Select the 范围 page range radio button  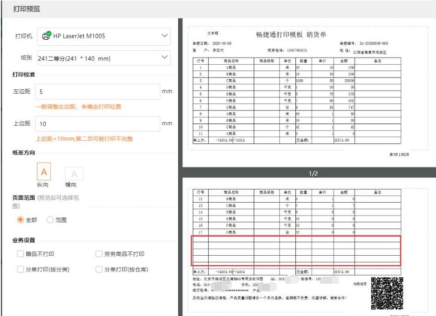click(50, 220)
